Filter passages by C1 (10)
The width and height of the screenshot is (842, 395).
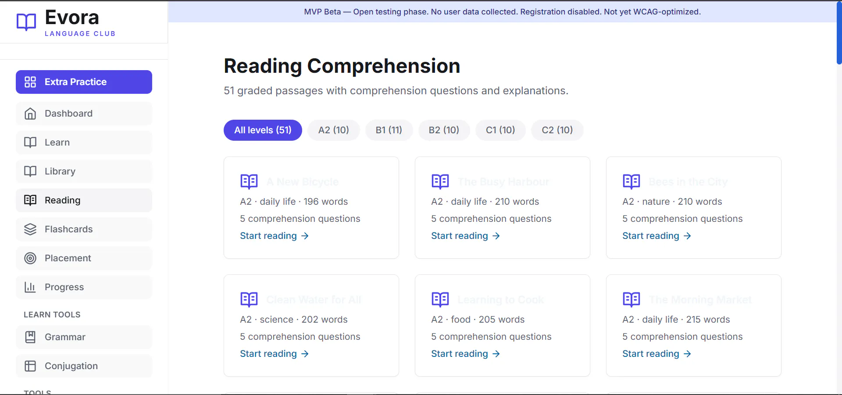click(500, 130)
